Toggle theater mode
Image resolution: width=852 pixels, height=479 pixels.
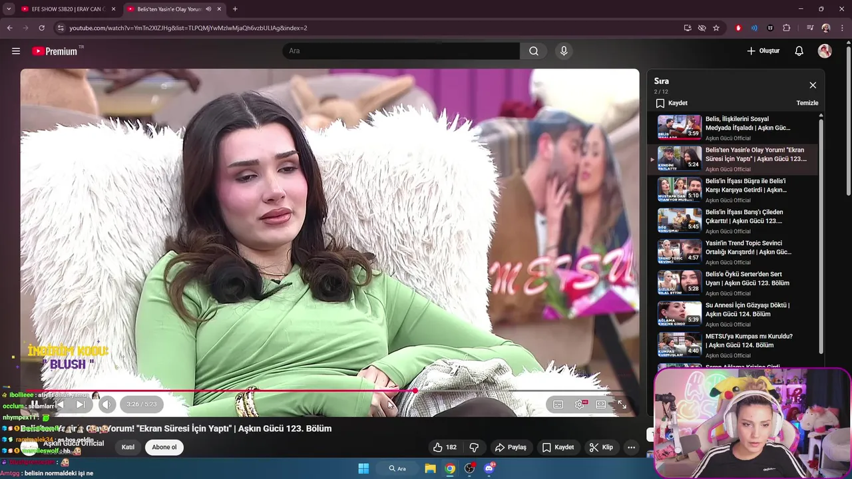coord(601,404)
